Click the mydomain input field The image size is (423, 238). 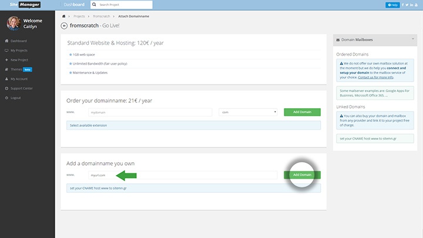click(x=150, y=112)
